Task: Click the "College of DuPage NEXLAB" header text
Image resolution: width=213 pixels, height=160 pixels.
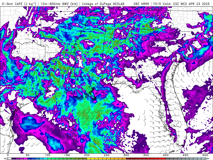Action: (x=103, y=4)
